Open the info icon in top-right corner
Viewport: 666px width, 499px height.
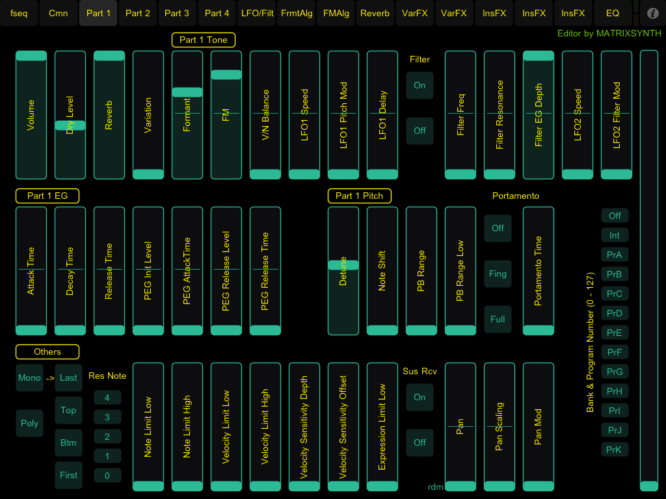(653, 13)
